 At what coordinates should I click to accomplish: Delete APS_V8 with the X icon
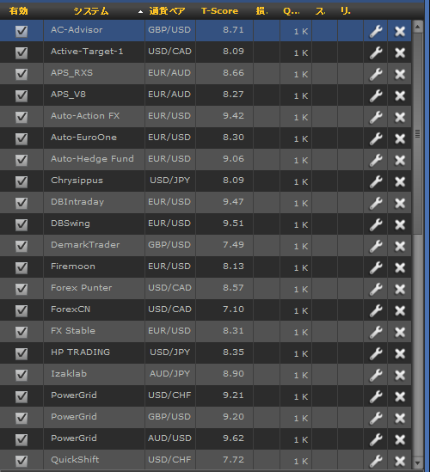(x=400, y=95)
